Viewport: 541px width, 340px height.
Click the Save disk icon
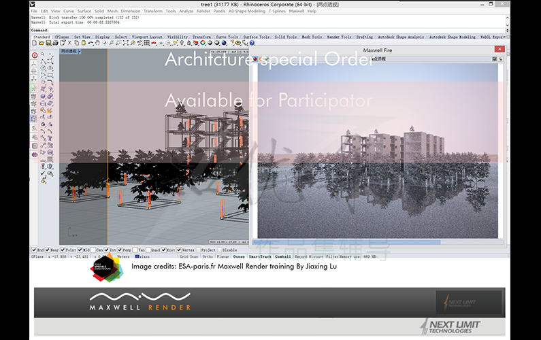pyautogui.click(x=48, y=43)
